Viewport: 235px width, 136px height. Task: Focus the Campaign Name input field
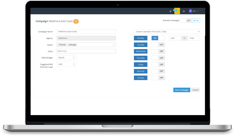[x=86, y=31]
